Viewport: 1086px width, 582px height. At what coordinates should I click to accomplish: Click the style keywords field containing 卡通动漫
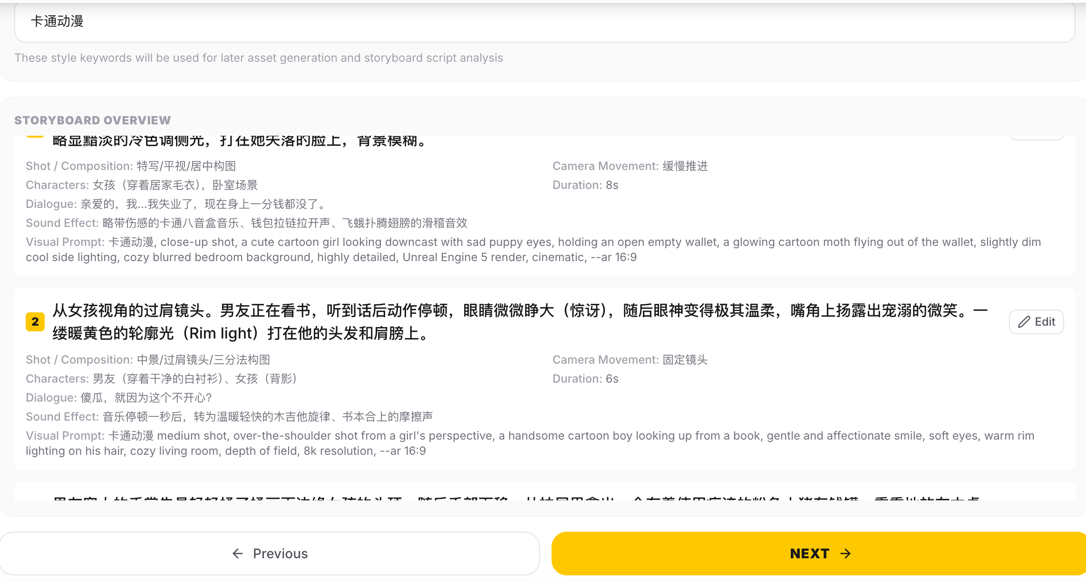pos(544,22)
